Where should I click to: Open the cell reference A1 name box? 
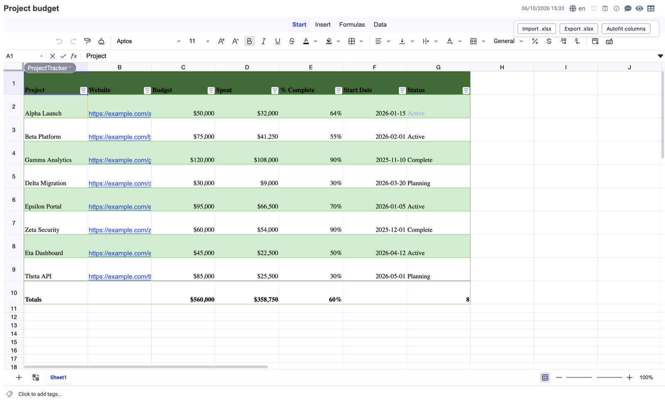point(24,56)
